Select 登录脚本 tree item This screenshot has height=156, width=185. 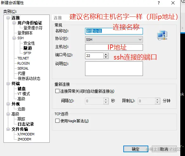[x=25, y=33]
